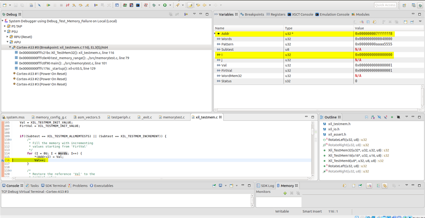Click the Step Return icon
Viewport: 425px width, 218px height.
click(87, 5)
